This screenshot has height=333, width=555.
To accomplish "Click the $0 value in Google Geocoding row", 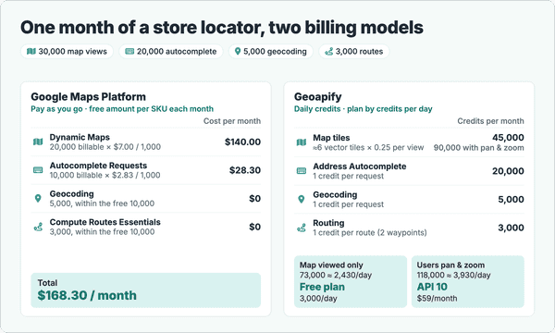I will tap(255, 199).
